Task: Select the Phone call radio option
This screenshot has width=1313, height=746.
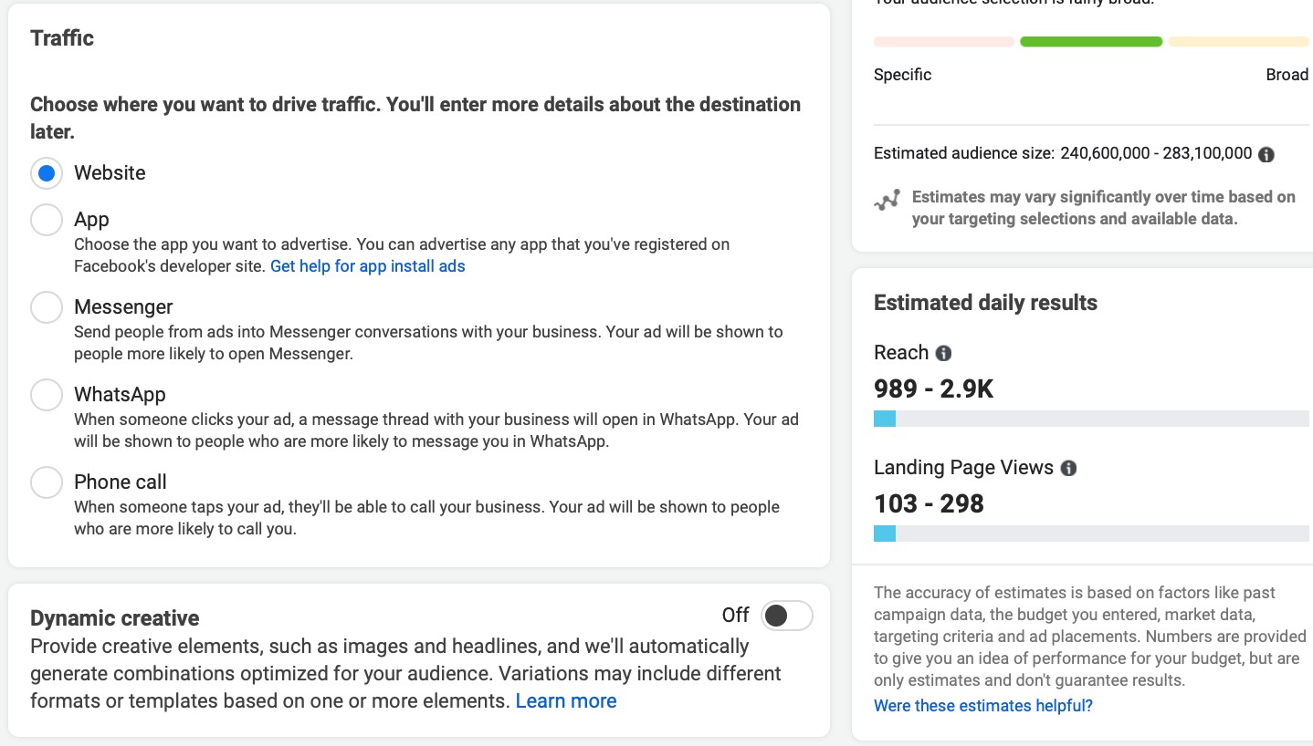Action: pyautogui.click(x=47, y=482)
